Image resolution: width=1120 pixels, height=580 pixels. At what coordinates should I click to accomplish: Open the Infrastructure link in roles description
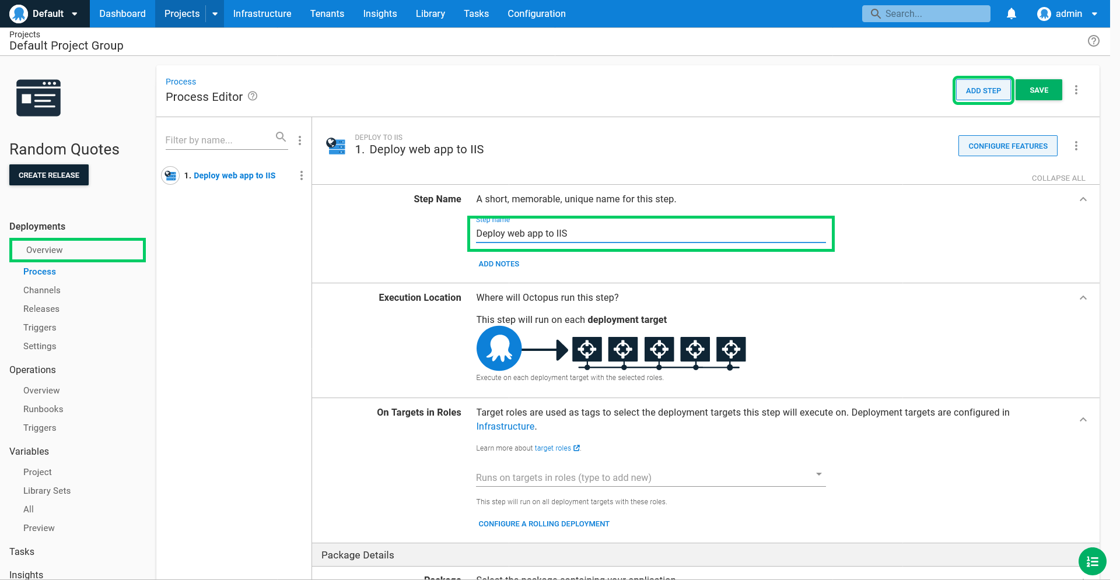[505, 427]
